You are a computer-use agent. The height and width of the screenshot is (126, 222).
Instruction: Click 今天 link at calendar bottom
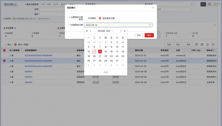click(x=106, y=72)
